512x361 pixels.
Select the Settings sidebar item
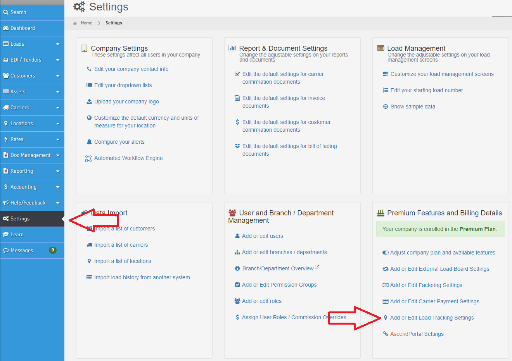[32, 219]
